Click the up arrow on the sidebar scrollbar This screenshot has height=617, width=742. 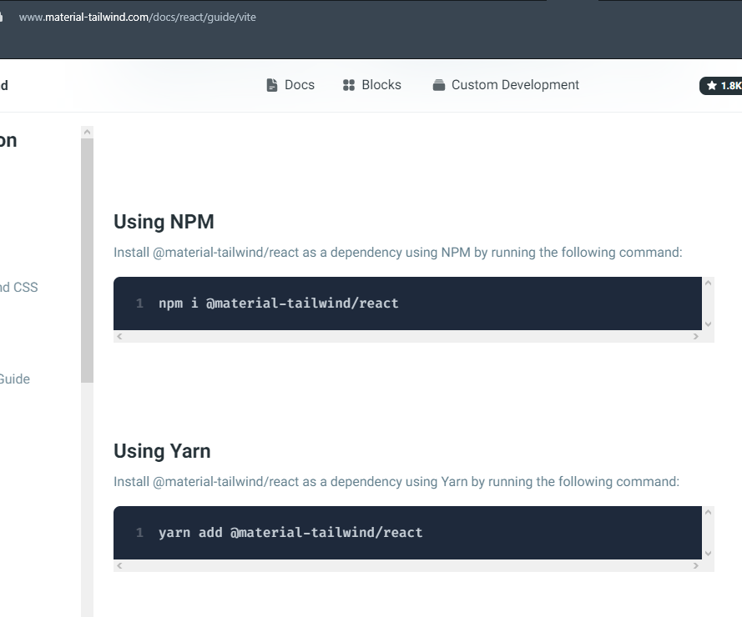coord(87,130)
